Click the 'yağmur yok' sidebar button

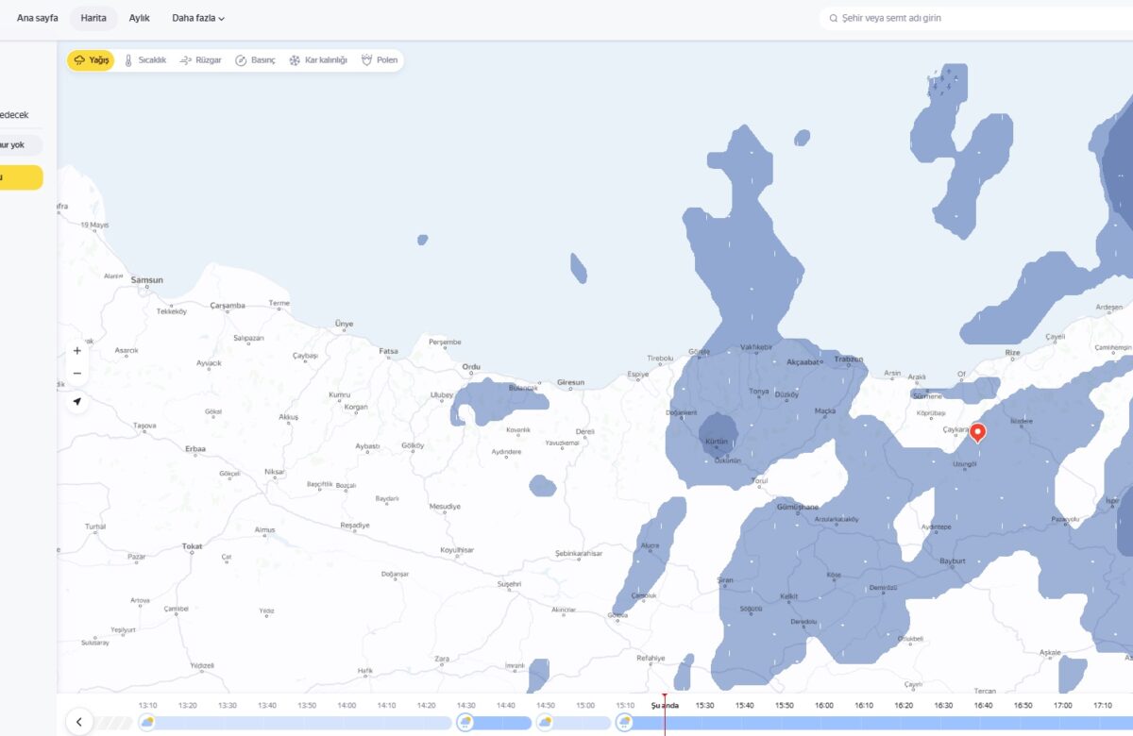click(21, 144)
